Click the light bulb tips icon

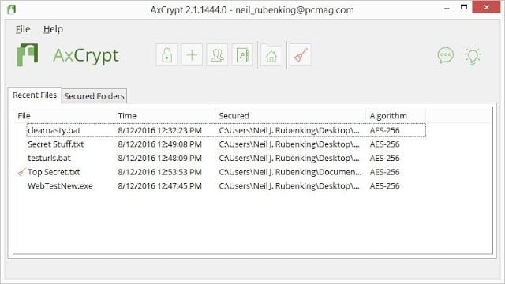(x=473, y=56)
